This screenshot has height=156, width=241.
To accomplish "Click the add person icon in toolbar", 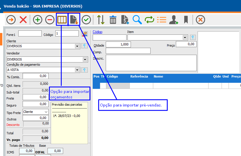I will (173, 20).
